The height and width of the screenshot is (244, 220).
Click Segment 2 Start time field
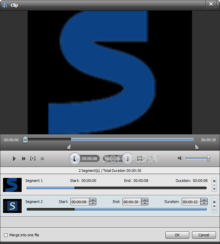point(80,202)
